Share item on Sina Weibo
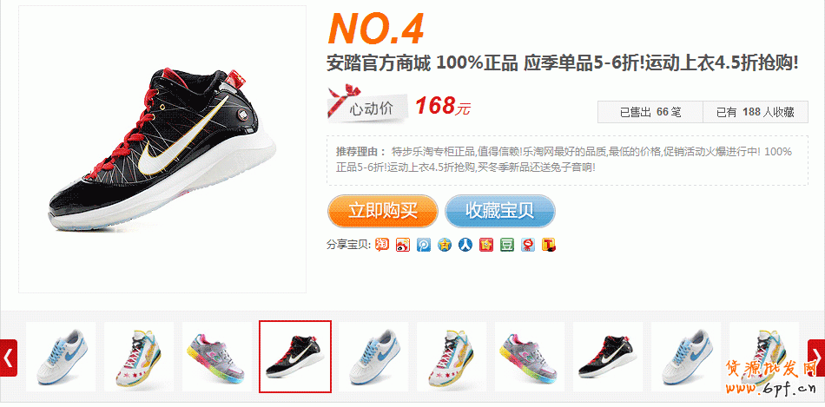Screen dimensions: 825x407 point(403,245)
